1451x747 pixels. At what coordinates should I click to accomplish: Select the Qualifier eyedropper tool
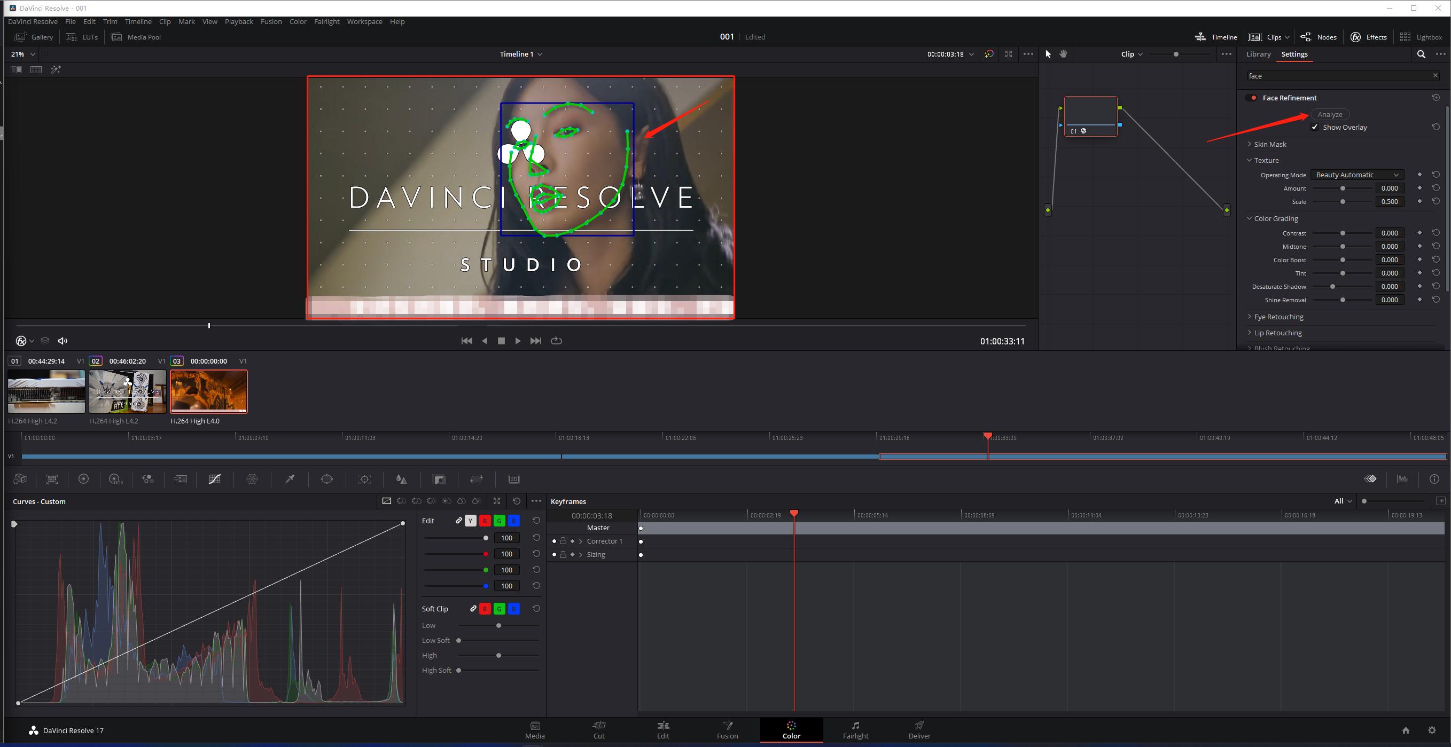pos(290,479)
